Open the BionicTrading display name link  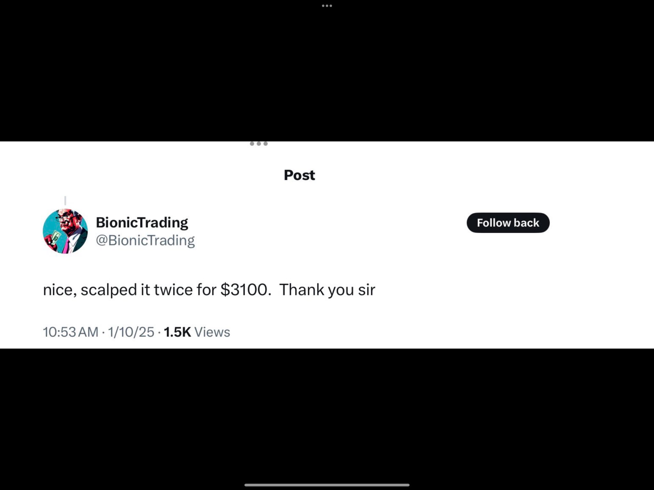142,222
